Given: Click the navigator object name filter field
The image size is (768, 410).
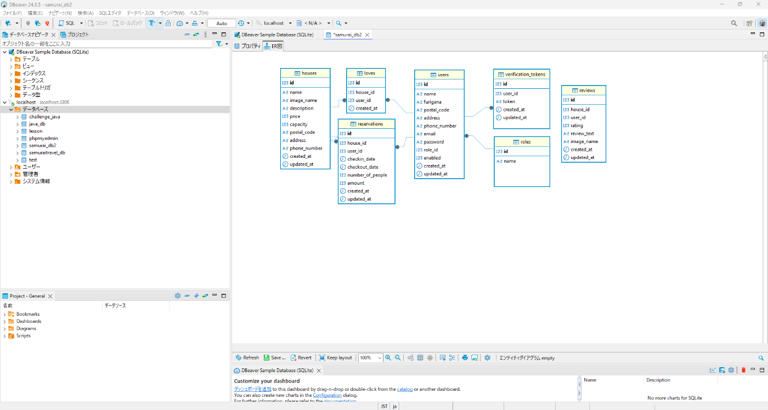Looking at the screenshot, I should click(104, 43).
